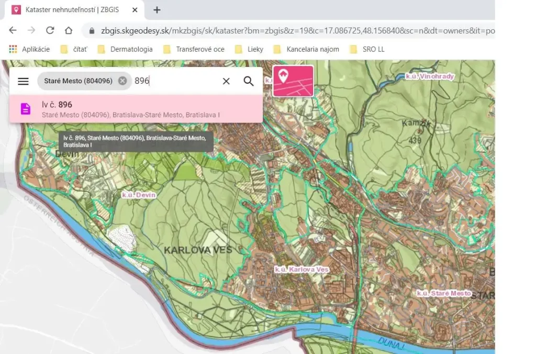
Task: Open the Lieky bookmark folder
Action: (249, 49)
